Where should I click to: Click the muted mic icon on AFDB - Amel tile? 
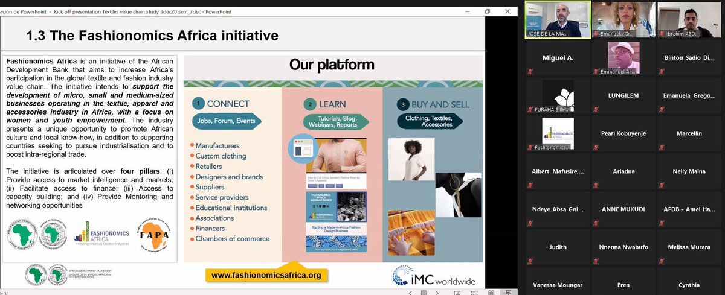click(661, 224)
